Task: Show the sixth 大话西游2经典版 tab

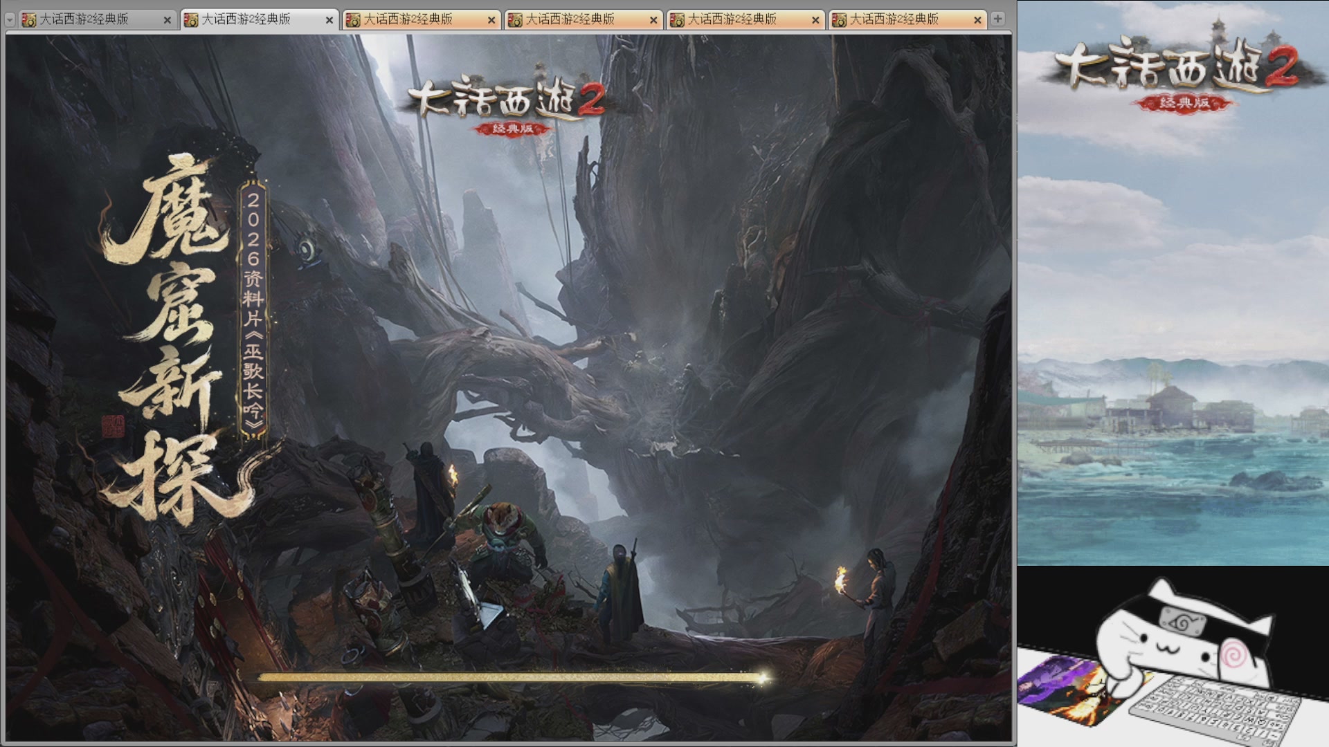Action: pyautogui.click(x=907, y=19)
